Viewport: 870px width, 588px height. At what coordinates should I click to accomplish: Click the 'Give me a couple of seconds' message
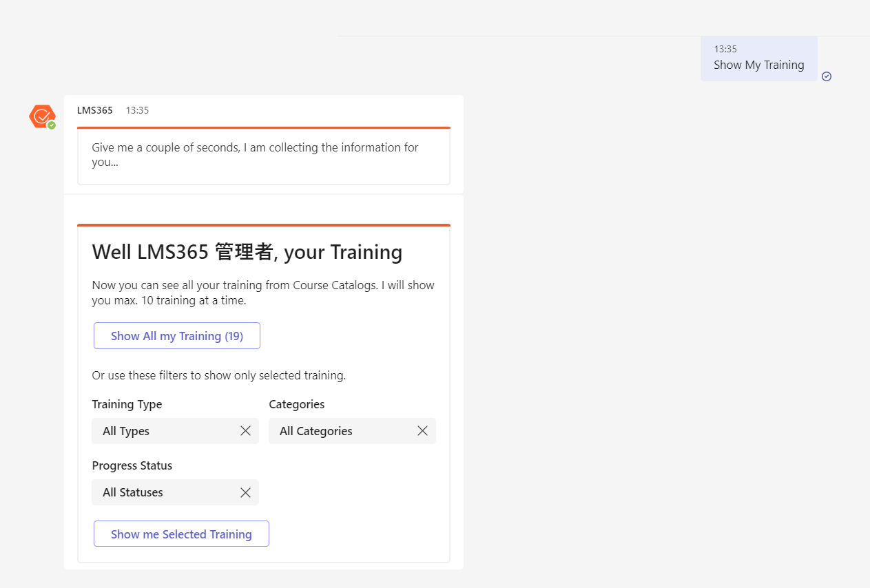[255, 155]
